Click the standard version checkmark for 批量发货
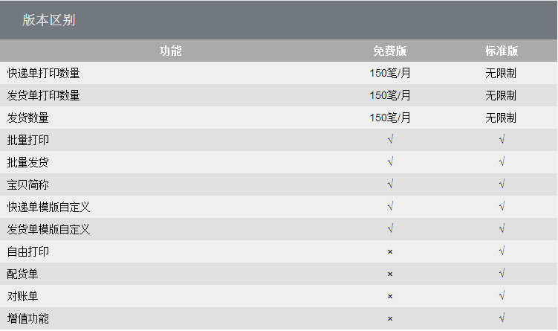This screenshot has height=331, width=558. (x=502, y=162)
